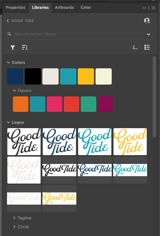
Task: Click the invite people to library icon
Action: [147, 21]
